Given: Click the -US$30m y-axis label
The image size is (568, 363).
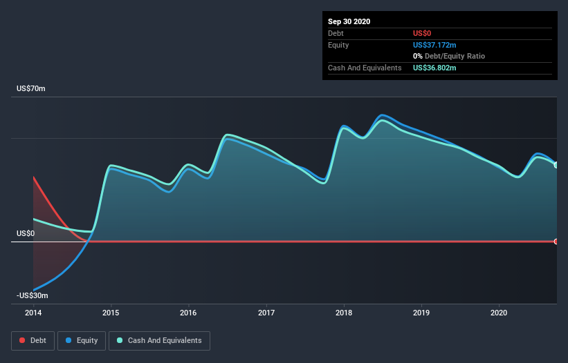Looking at the screenshot, I should coord(33,295).
